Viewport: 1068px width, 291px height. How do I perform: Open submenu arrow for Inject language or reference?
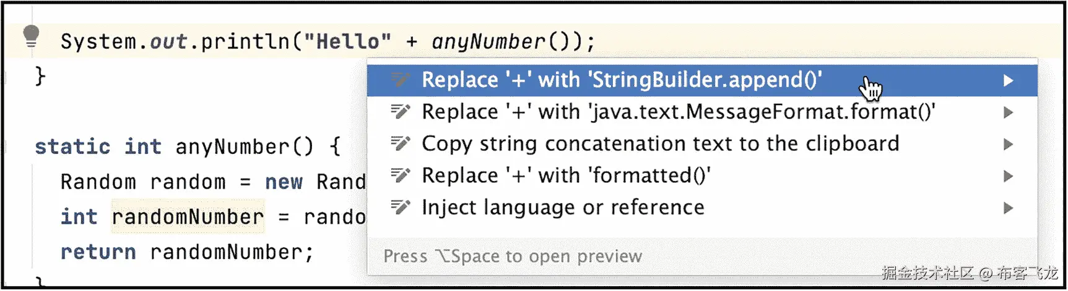[x=1008, y=208]
